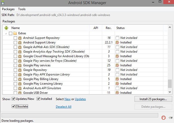Image resolution: width=174 pixels, height=123 pixels.
Task: Open the SDK Manager log icon
Action: (170, 118)
